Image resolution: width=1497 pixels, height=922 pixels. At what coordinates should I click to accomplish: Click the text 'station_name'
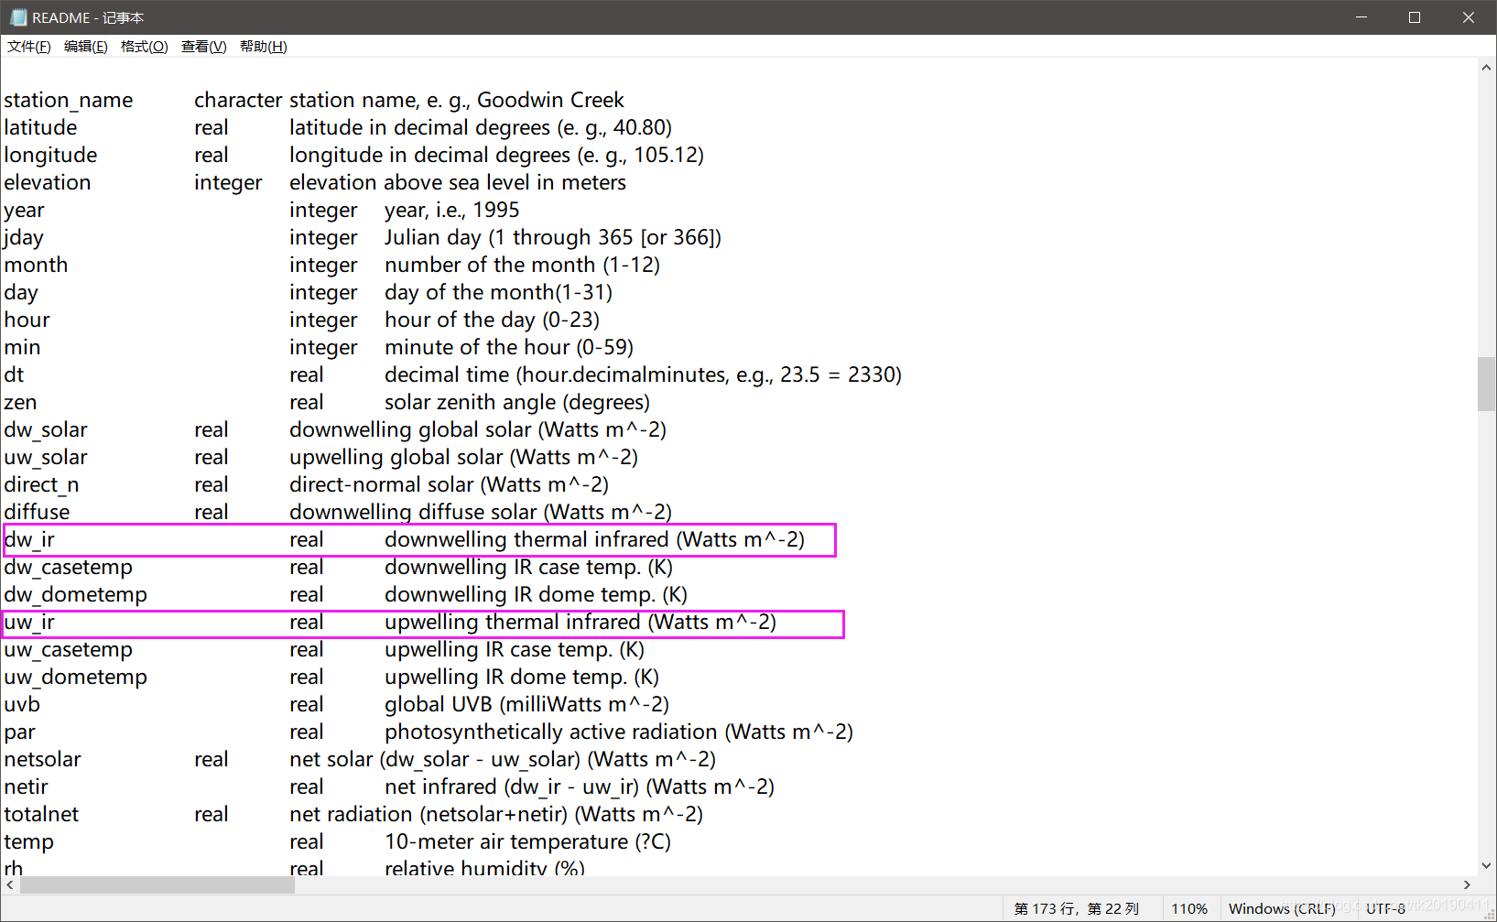pos(69,101)
